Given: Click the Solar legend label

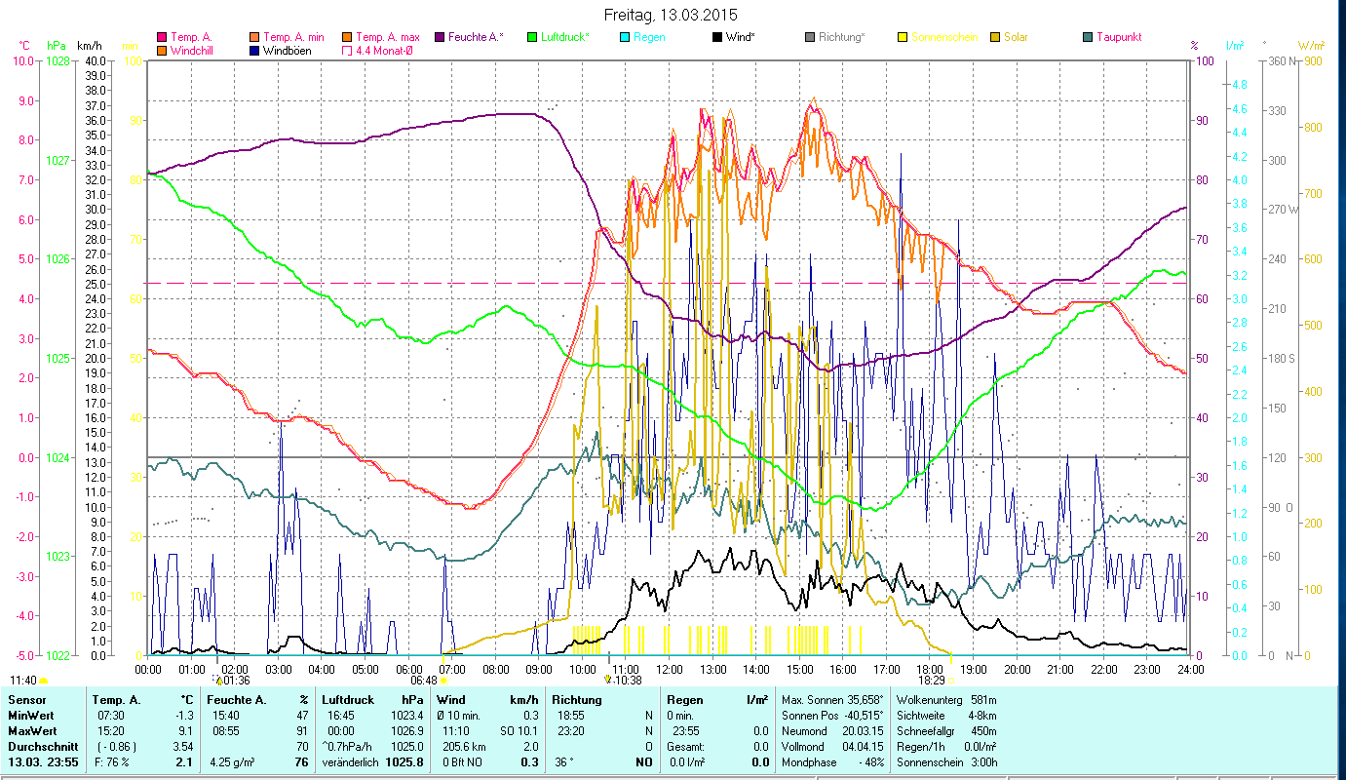Looking at the screenshot, I should pos(1016,38).
